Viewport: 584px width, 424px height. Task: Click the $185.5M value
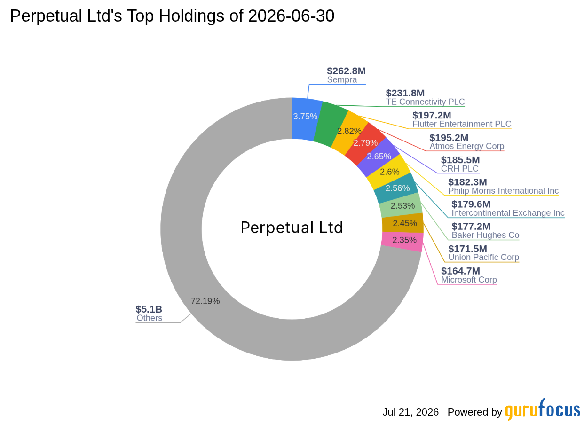click(x=460, y=160)
